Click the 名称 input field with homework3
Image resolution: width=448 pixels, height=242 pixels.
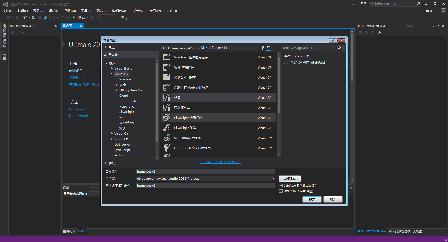[x=206, y=172]
